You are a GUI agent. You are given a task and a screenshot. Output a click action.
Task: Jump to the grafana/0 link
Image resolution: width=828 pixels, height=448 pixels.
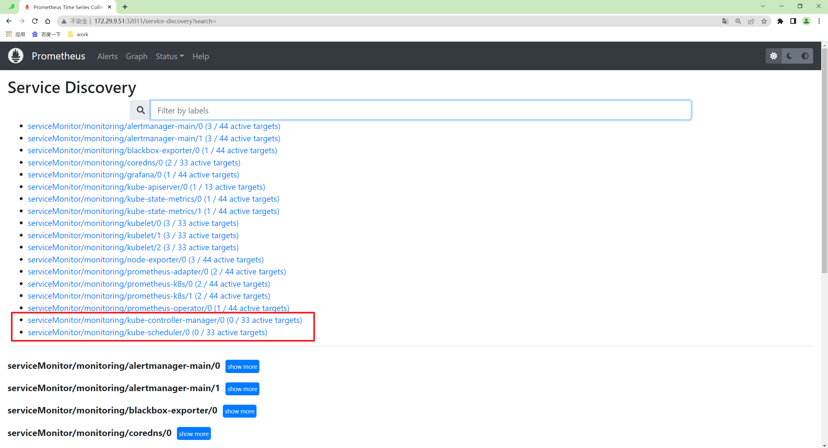click(x=133, y=175)
